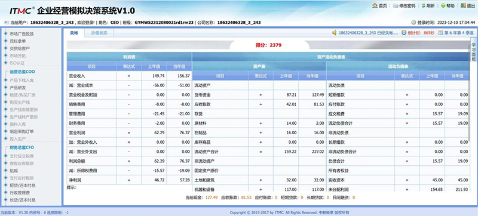This screenshot has height=216, width=478.
Task: Select 原料入库 in the sidebar
Action: point(18,124)
